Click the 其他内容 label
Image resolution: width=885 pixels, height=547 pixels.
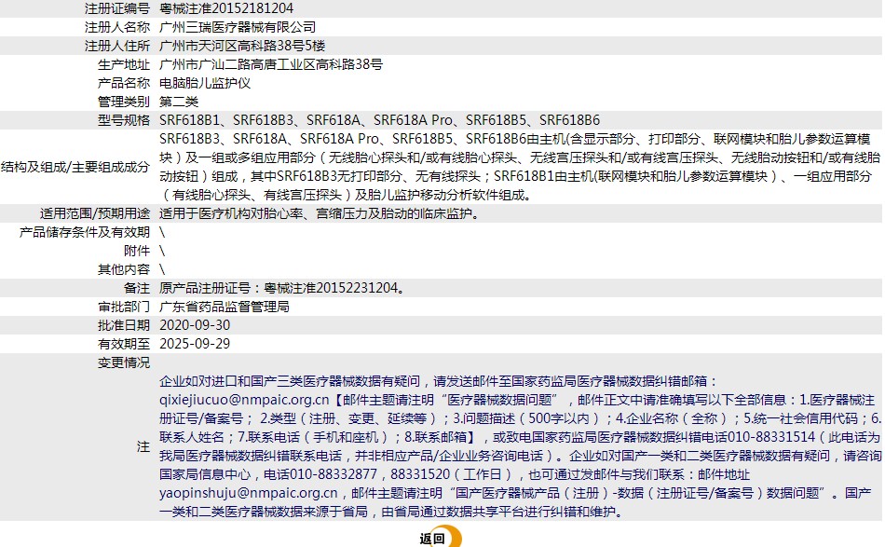[x=124, y=269]
